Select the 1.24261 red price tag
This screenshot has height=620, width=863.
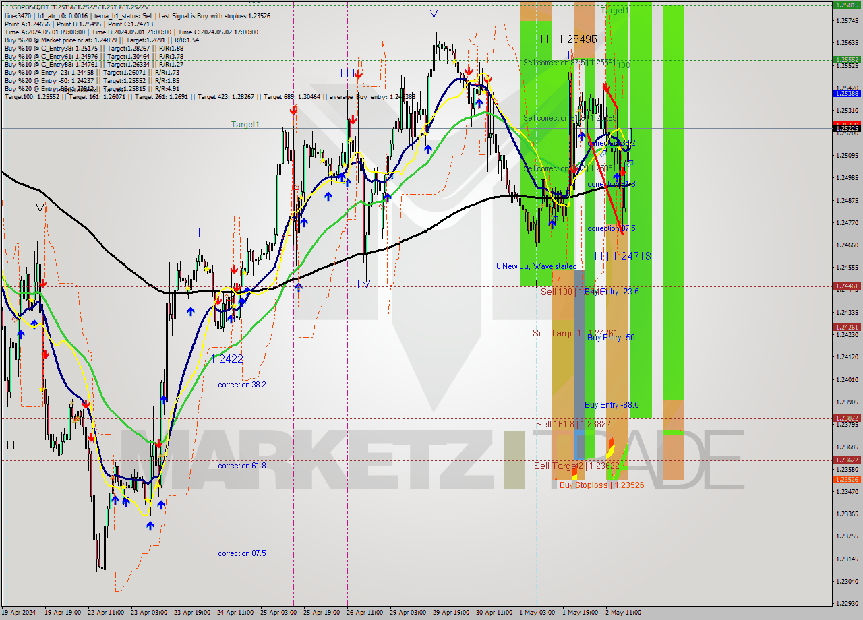click(x=847, y=328)
